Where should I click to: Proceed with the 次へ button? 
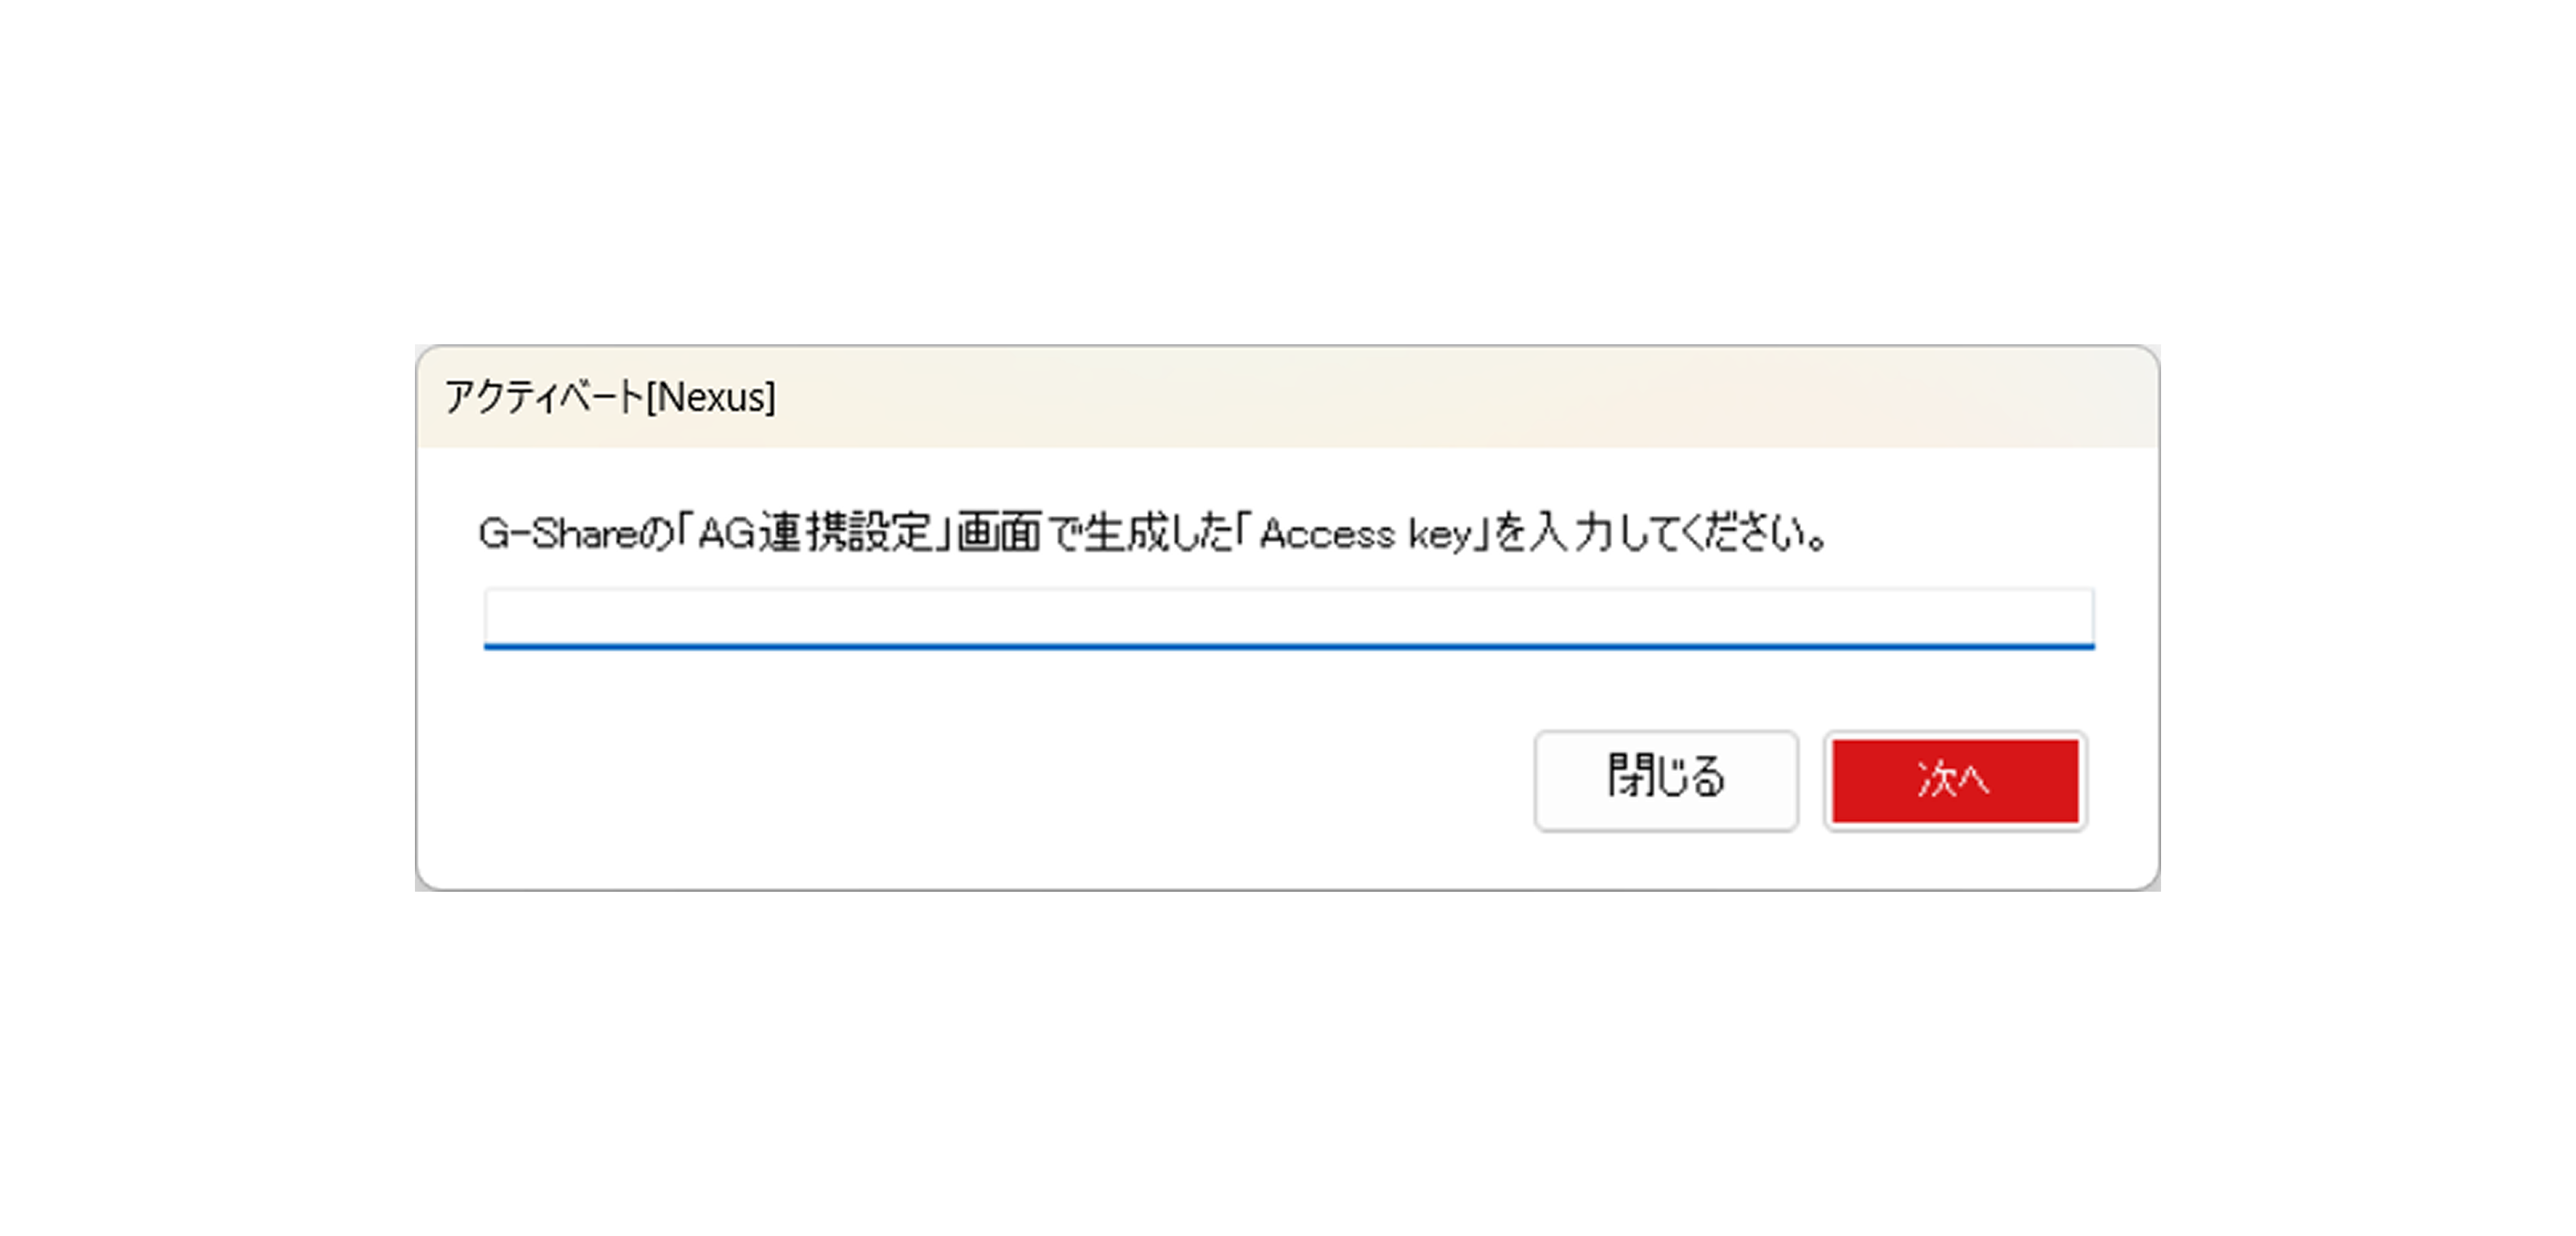[1955, 781]
